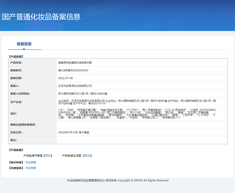
Task: Select the filing number 粤G妆网备字2022093669
Action: [73, 70]
